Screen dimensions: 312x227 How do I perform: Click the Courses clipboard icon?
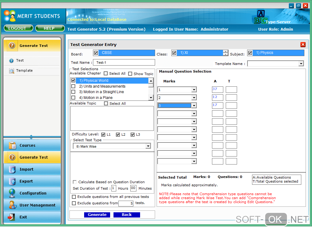pos(12,145)
